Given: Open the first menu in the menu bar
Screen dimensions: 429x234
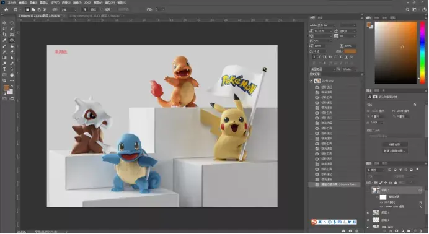Looking at the screenshot, I should [x=12, y=2].
